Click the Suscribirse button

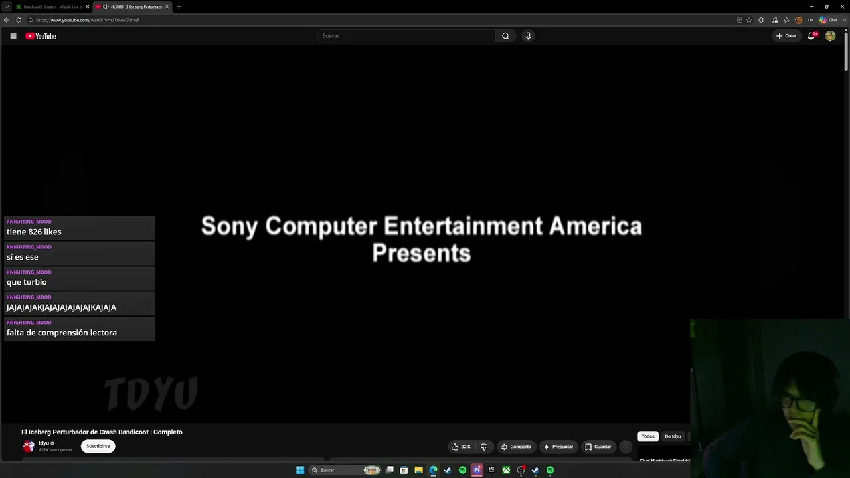pos(98,446)
